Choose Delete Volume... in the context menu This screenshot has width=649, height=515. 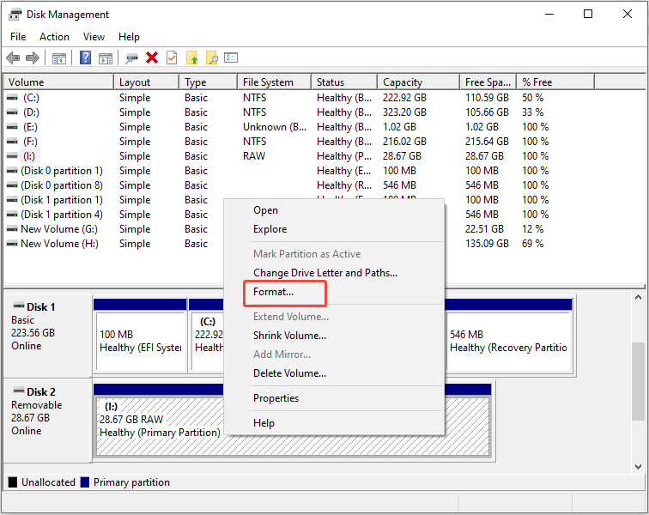click(289, 373)
